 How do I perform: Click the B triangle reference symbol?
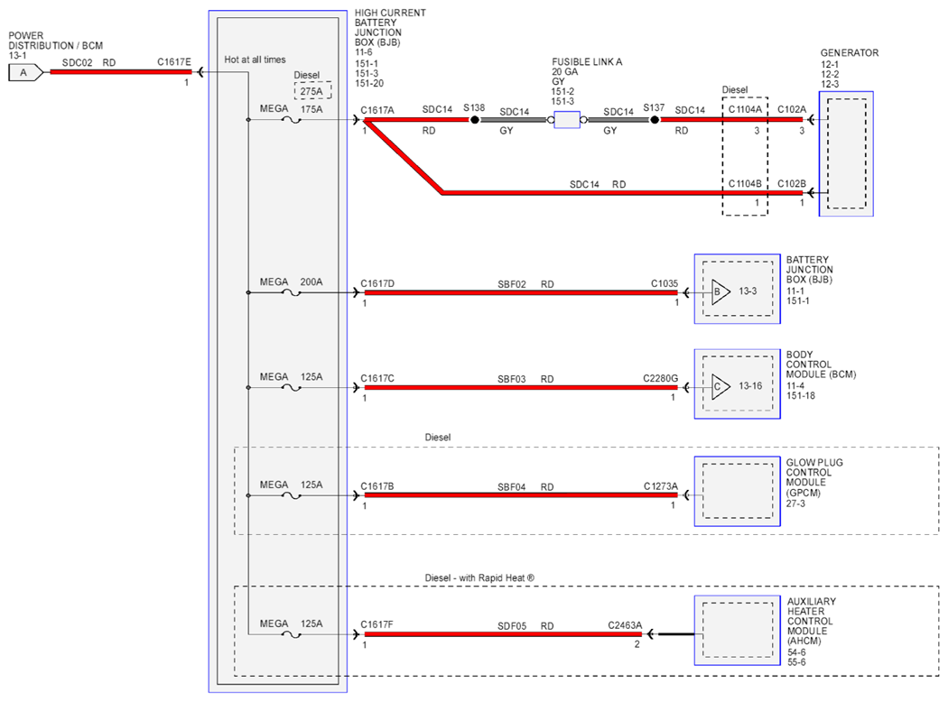point(720,291)
